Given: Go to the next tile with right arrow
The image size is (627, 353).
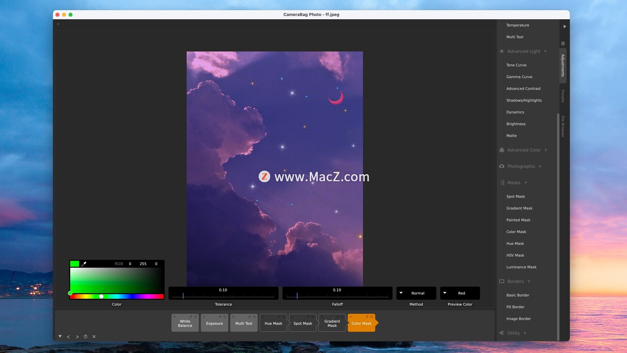Looking at the screenshot, I should click(x=77, y=337).
